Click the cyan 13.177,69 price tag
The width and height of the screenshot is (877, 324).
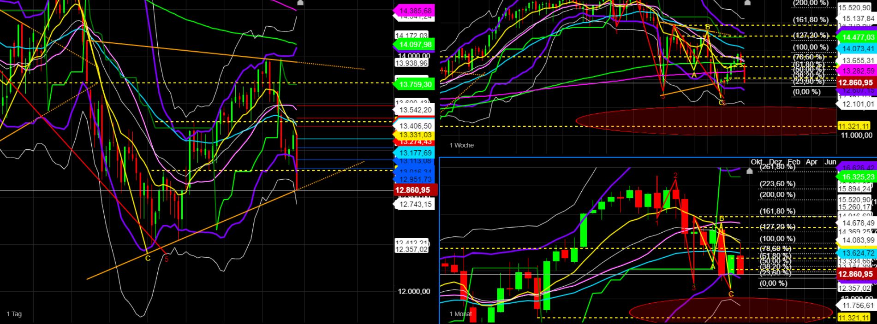coord(413,153)
